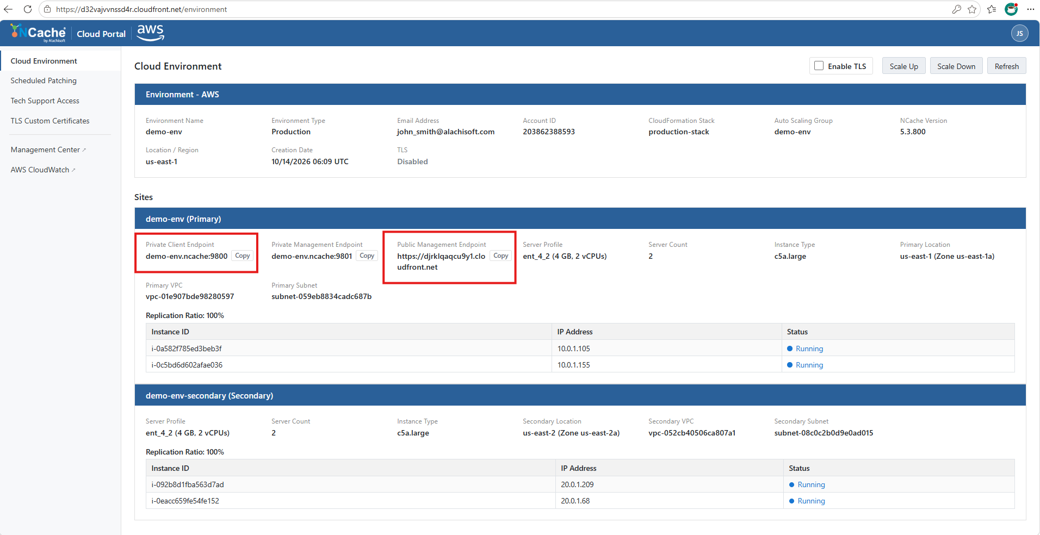Click the demo-env (Primary) section header
The width and height of the screenshot is (1040, 535).
click(580, 219)
